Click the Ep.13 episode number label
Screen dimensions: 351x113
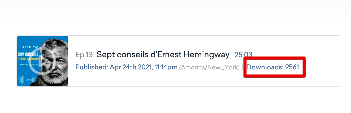(x=84, y=54)
